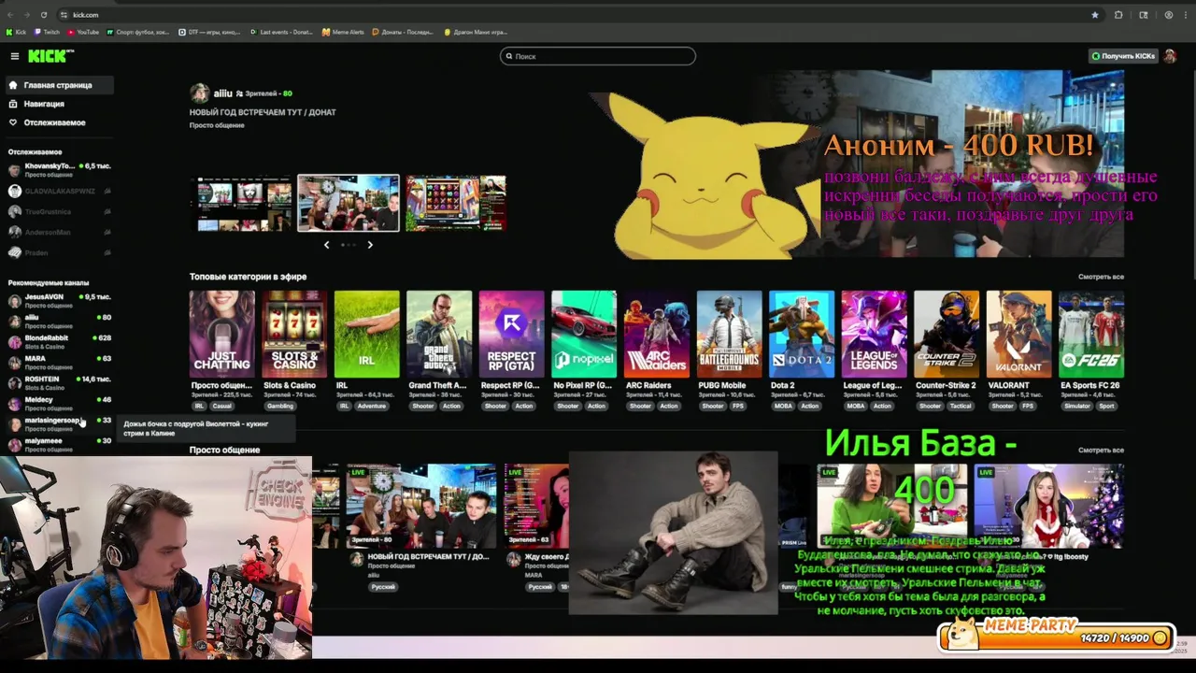The image size is (1196, 673).
Task: Open Respect RP (GTA) category card
Action: click(x=511, y=334)
